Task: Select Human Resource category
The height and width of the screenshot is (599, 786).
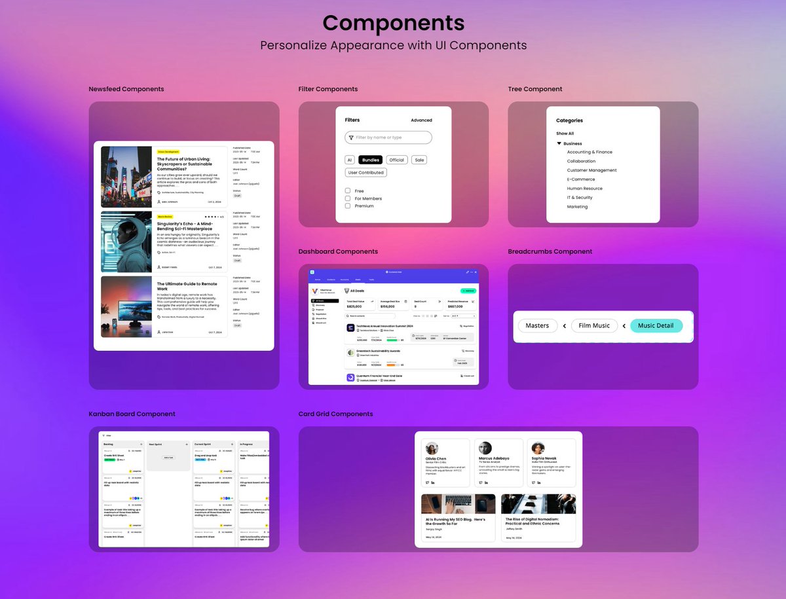Action: (x=585, y=189)
